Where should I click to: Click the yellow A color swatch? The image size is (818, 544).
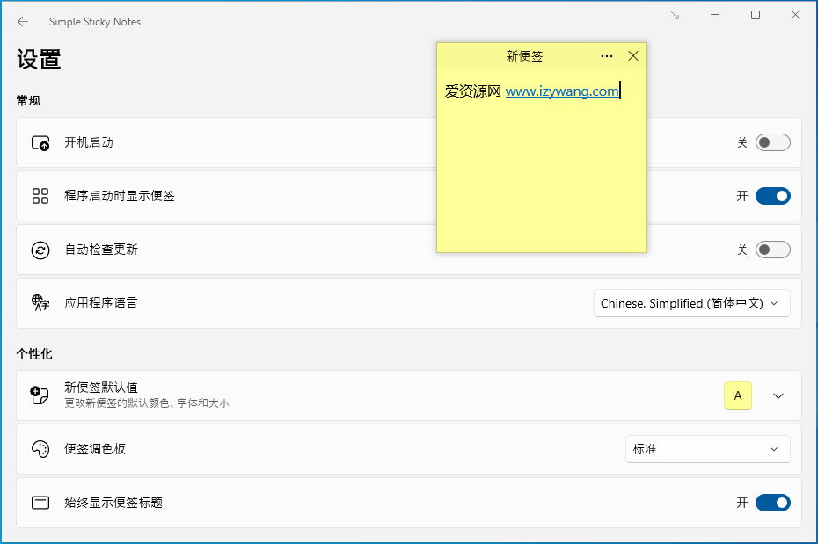pos(737,395)
